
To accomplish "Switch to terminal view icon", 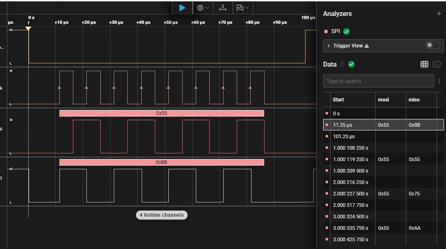I will click(437, 64).
